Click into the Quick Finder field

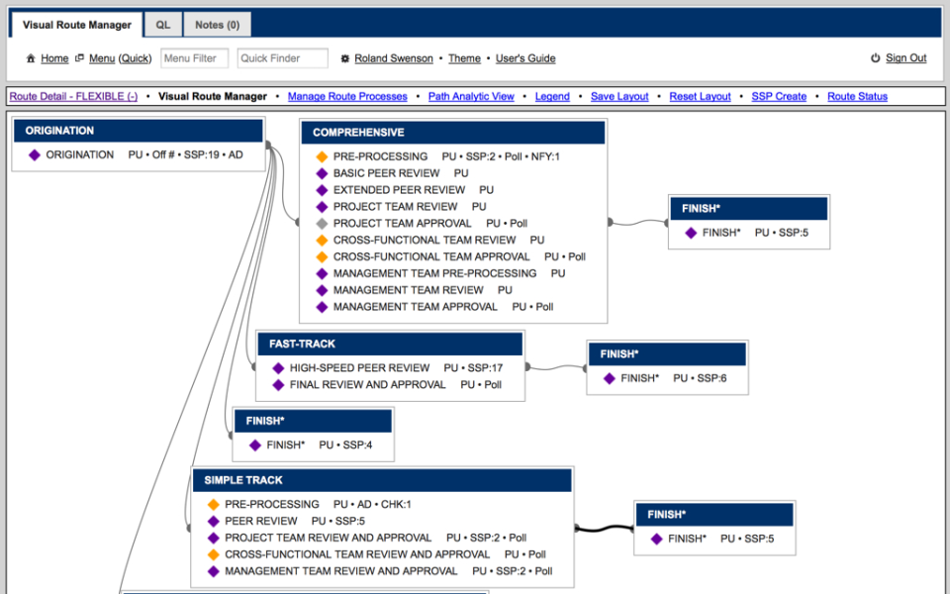click(282, 58)
